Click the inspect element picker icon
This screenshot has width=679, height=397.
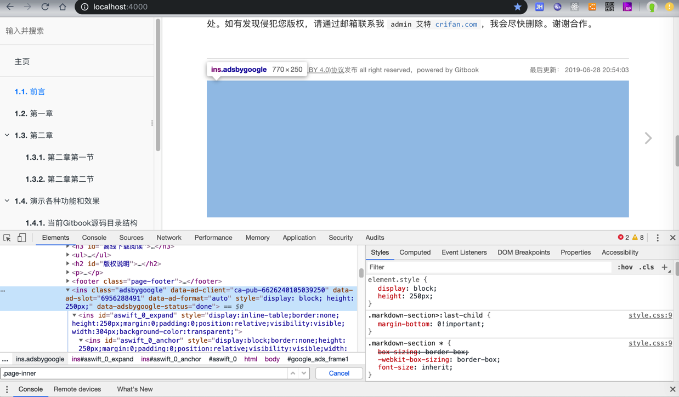click(x=7, y=238)
